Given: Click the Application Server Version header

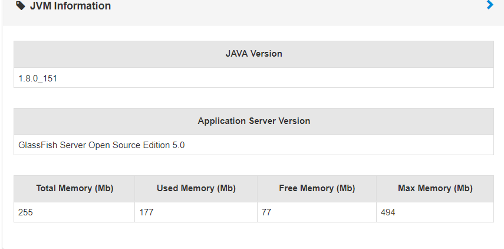Looking at the screenshot, I should [253, 121].
